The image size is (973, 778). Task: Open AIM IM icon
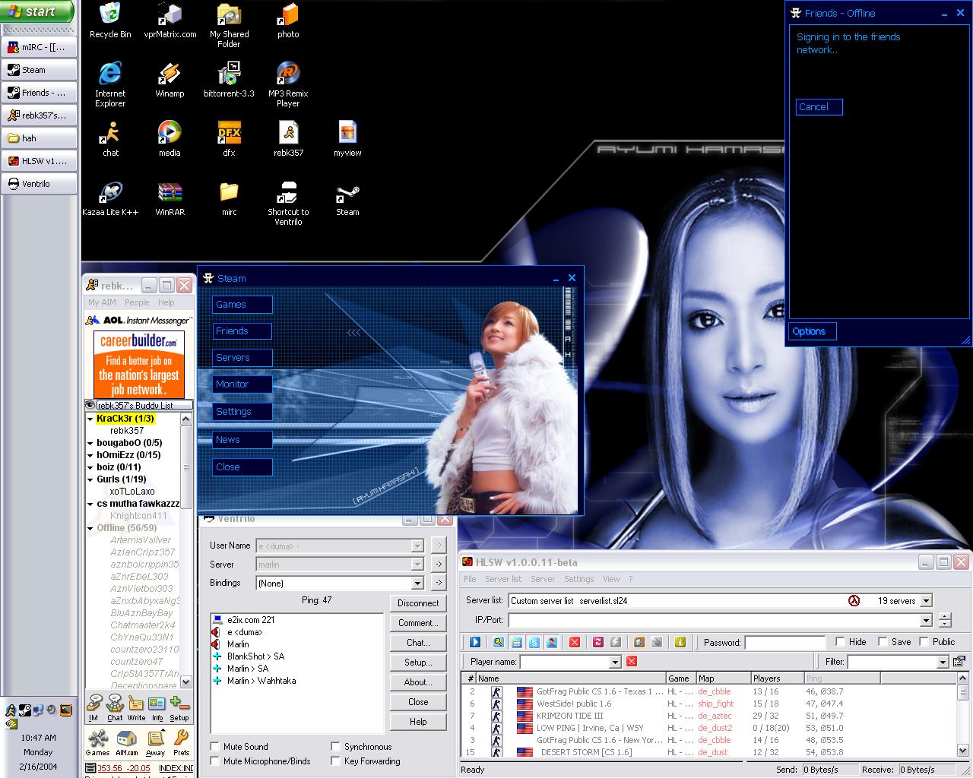coord(93,707)
